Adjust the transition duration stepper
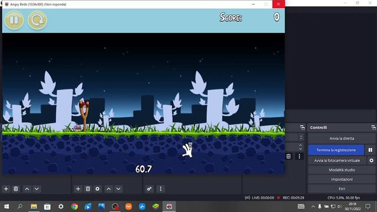Screen dimensions: 377x212 tap(300, 147)
